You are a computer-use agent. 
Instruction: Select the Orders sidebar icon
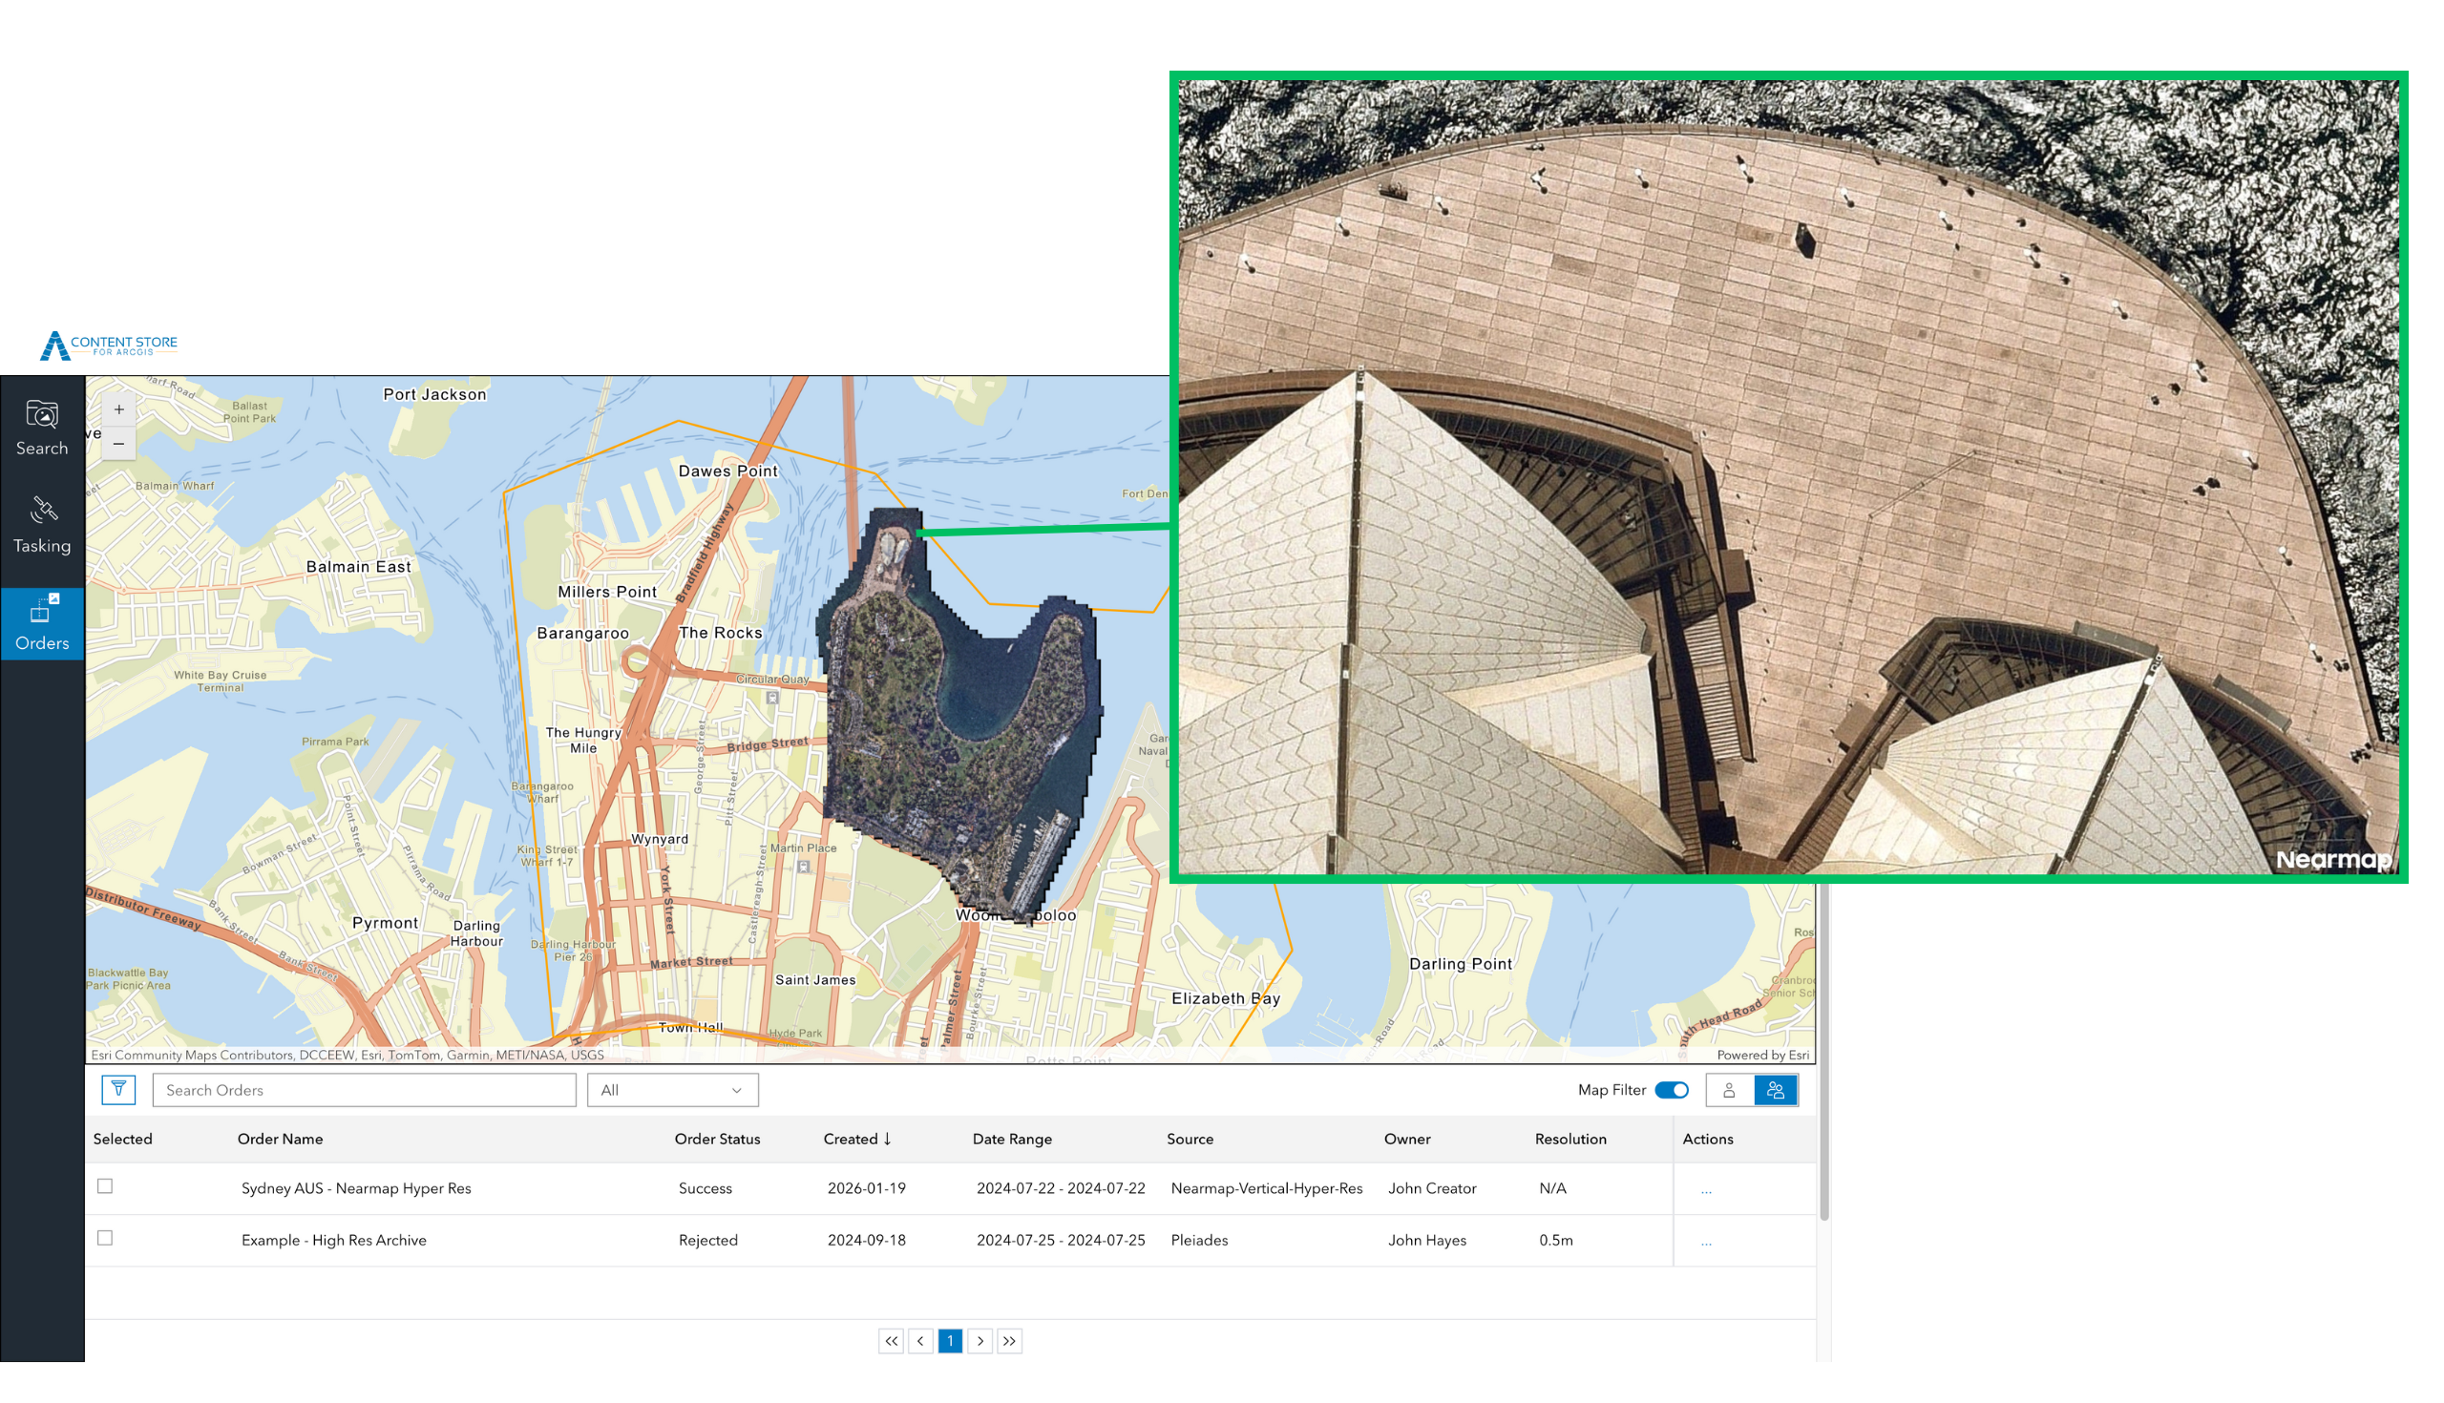(x=41, y=622)
